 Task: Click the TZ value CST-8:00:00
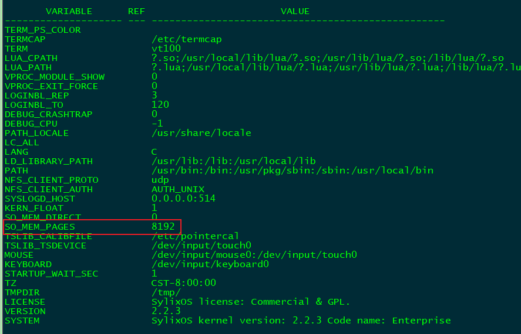pyautogui.click(x=184, y=283)
